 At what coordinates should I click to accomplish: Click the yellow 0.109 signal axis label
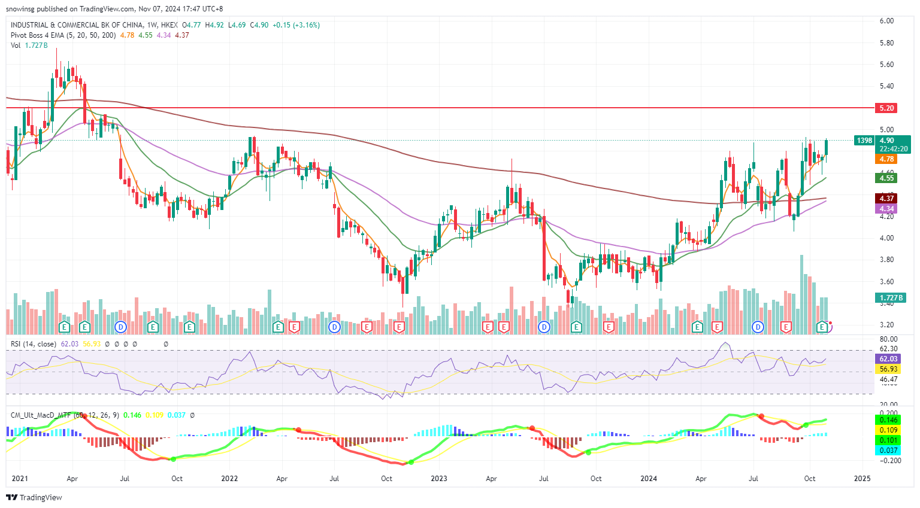click(888, 430)
